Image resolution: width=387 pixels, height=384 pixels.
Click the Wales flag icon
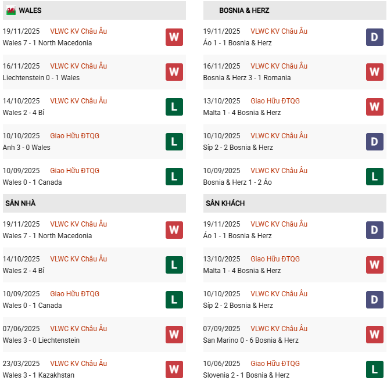(10, 11)
